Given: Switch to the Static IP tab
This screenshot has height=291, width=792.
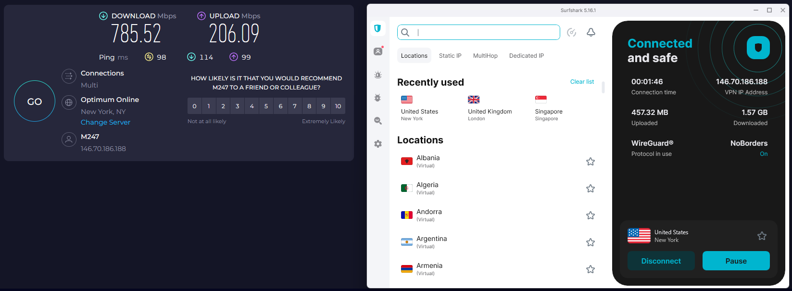Looking at the screenshot, I should point(450,56).
